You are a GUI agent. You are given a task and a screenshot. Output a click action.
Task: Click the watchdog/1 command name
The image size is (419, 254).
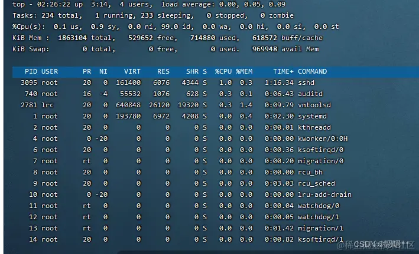point(319,217)
